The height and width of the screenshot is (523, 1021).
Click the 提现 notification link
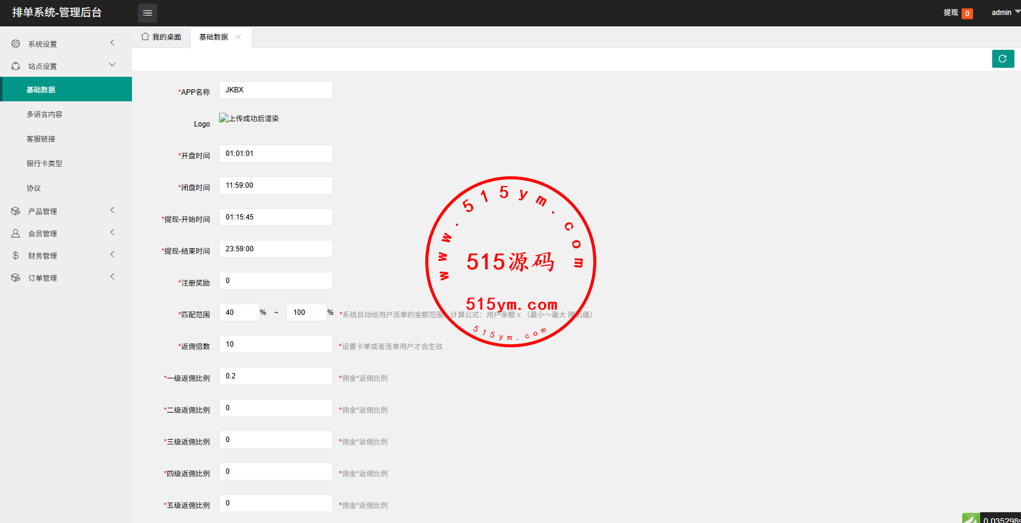950,13
